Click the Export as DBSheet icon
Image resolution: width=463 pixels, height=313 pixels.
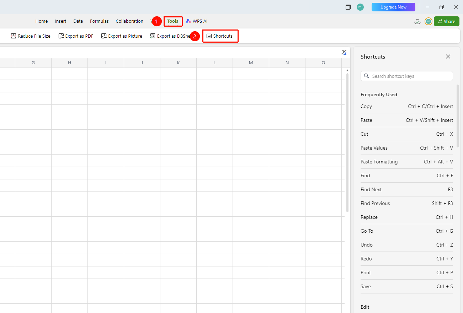(153, 36)
